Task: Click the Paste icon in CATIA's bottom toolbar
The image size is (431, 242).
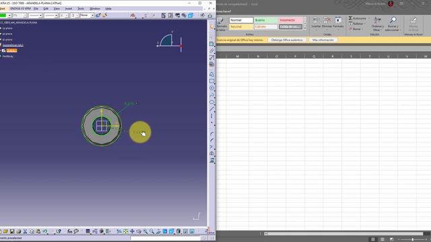Action: click(38, 231)
